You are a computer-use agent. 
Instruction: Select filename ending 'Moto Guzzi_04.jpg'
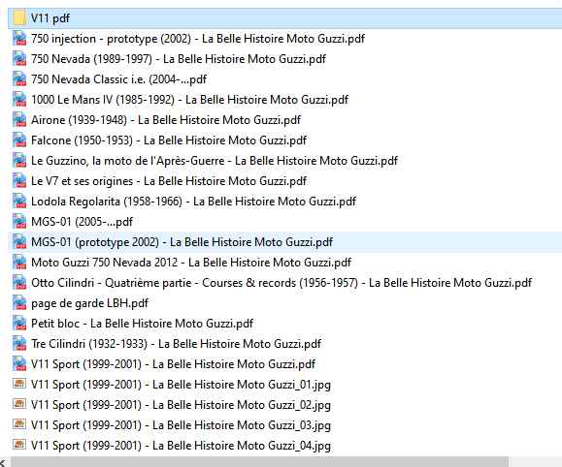[x=181, y=447]
